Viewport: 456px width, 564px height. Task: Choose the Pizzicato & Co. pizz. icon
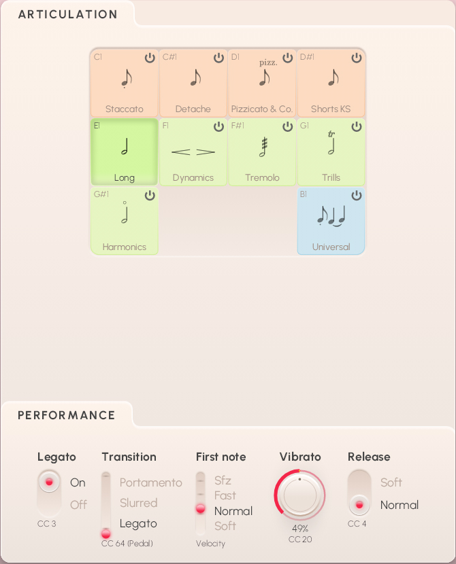coord(264,76)
